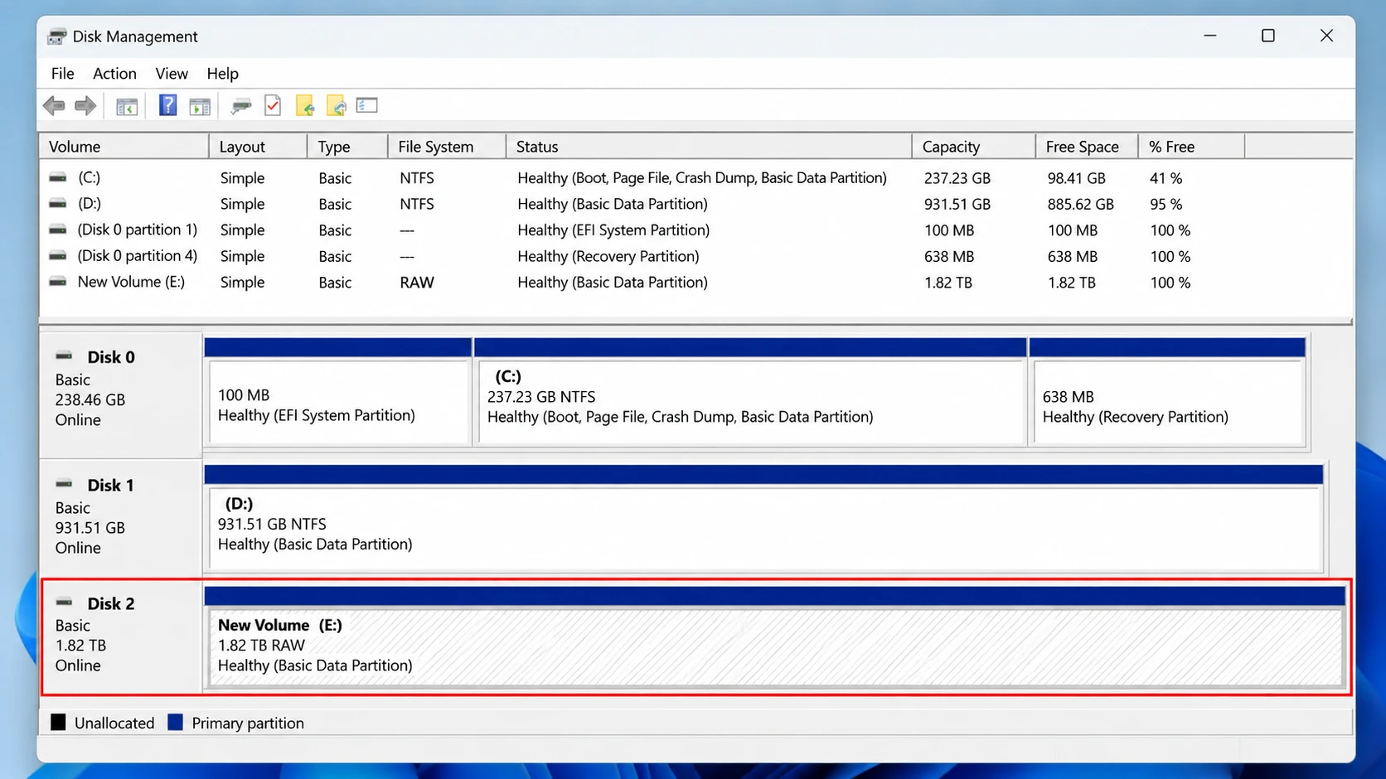1386x779 pixels.
Task: Click the drive with checkmark toolbar icon
Action: 241,106
